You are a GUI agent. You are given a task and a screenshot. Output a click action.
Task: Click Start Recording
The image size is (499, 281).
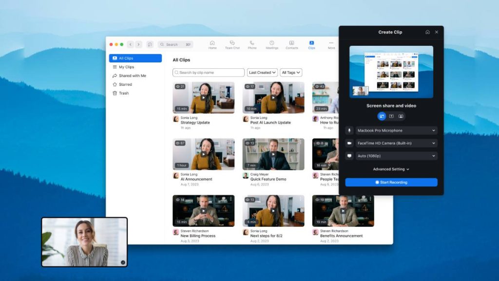click(391, 182)
